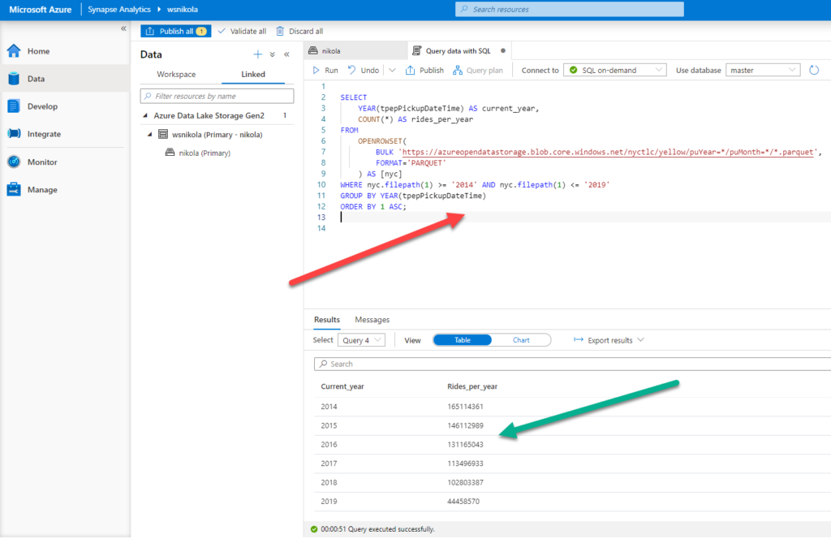
Task: Open the Data hub
Action: coord(36,79)
